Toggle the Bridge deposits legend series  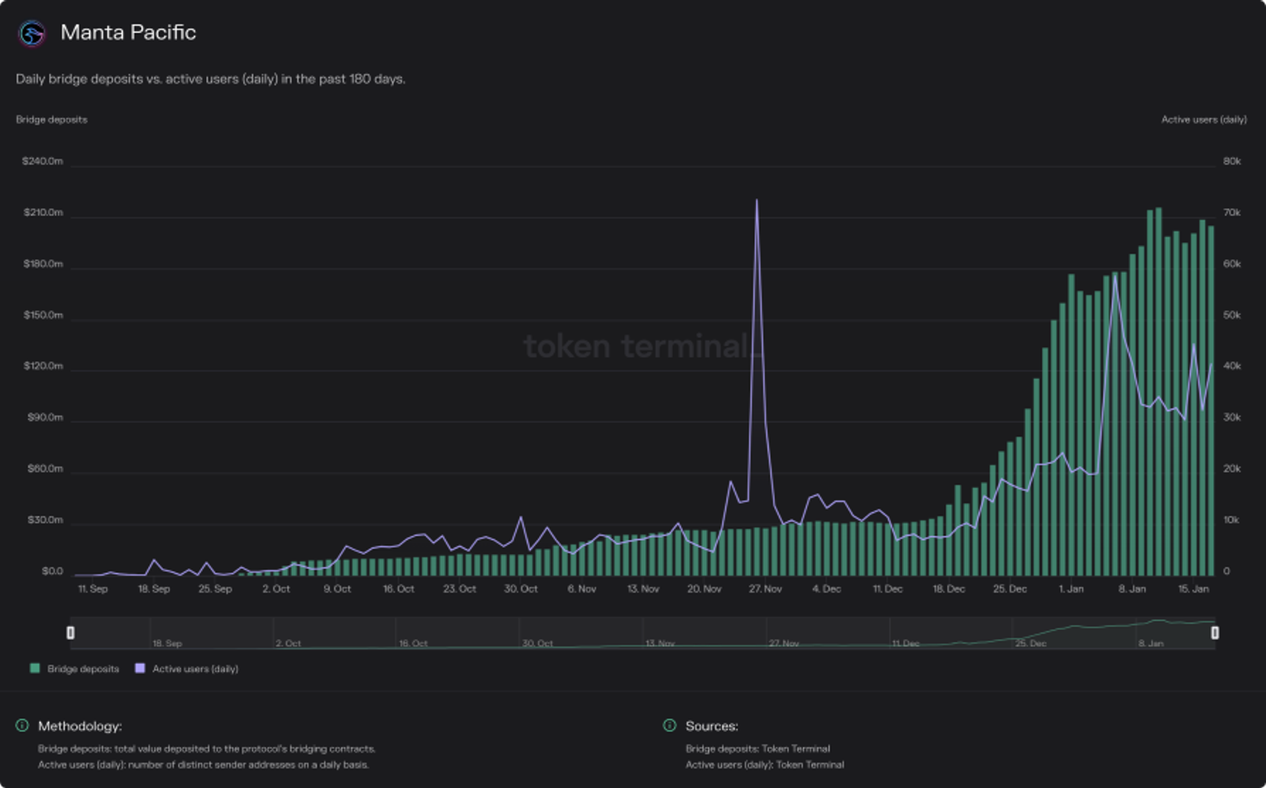[x=83, y=669]
